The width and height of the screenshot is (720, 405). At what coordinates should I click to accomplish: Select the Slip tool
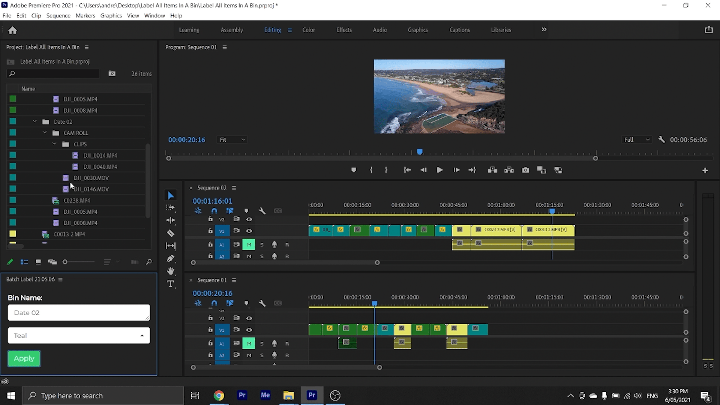pos(171,246)
